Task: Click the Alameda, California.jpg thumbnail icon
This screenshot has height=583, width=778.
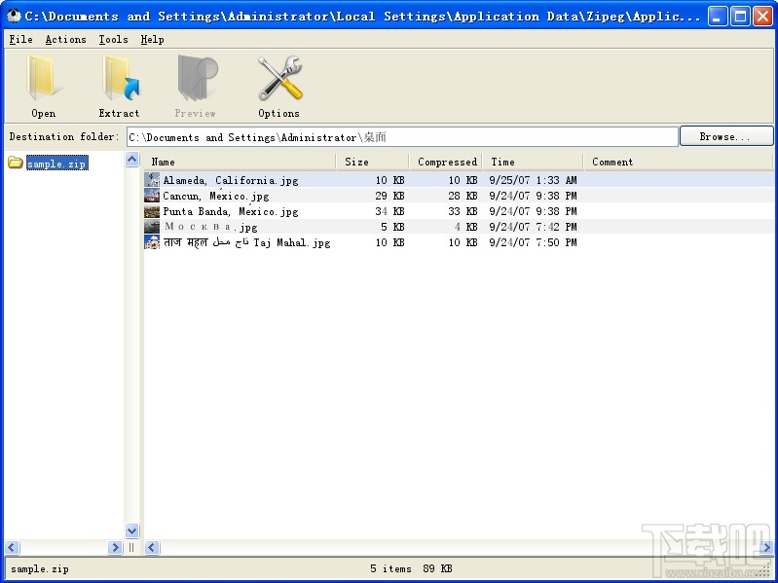Action: click(152, 180)
